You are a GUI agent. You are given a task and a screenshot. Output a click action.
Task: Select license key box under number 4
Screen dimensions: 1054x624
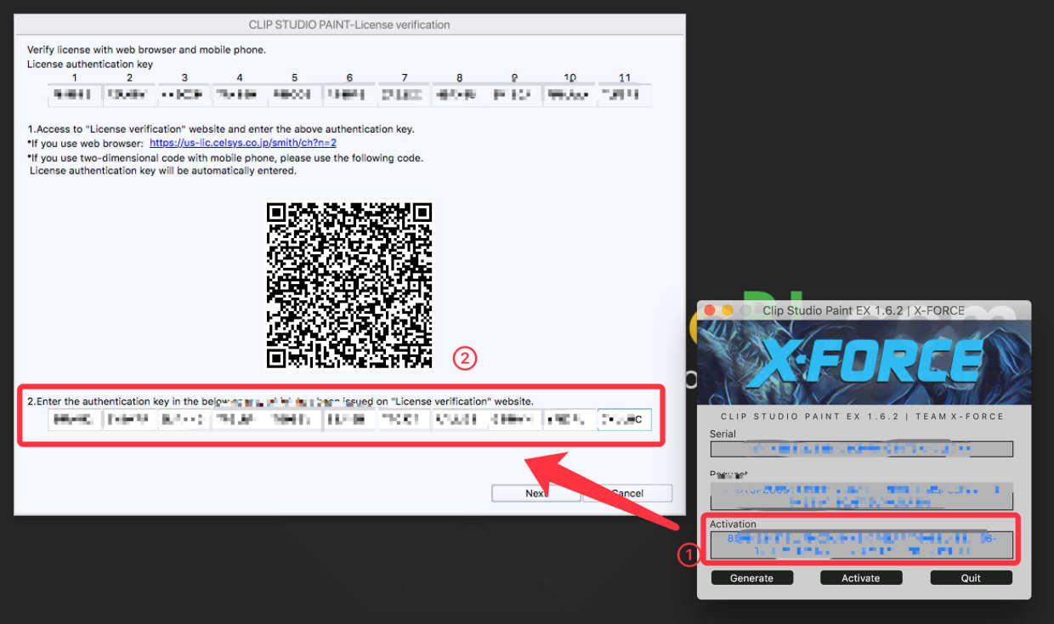pyautogui.click(x=240, y=95)
